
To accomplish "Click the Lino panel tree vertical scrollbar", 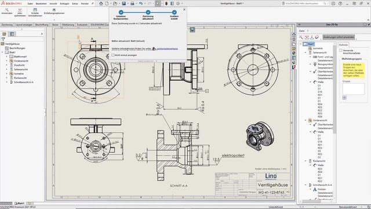I will coord(334,90).
